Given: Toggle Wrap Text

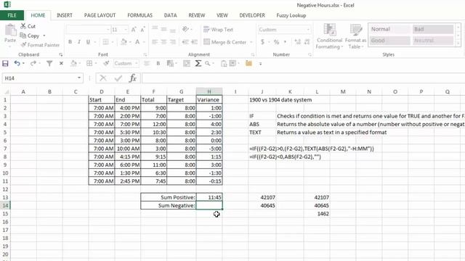Looking at the screenshot, I should pos(219,30).
